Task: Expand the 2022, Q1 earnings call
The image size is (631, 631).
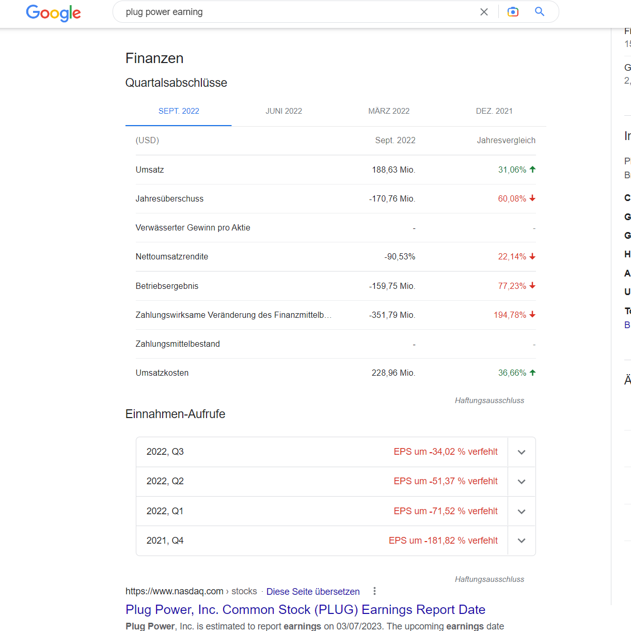Action: pyautogui.click(x=522, y=512)
